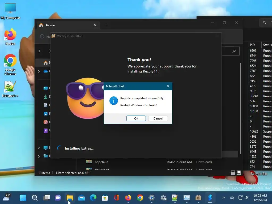Image resolution: width=272 pixels, height=204 pixels.
Task: Open My Computer desktop icon
Action: (10, 11)
